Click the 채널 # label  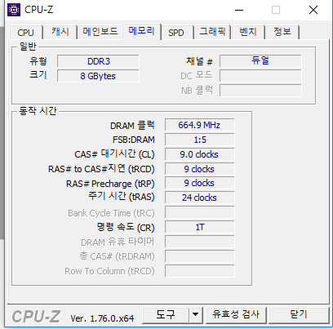(x=199, y=61)
